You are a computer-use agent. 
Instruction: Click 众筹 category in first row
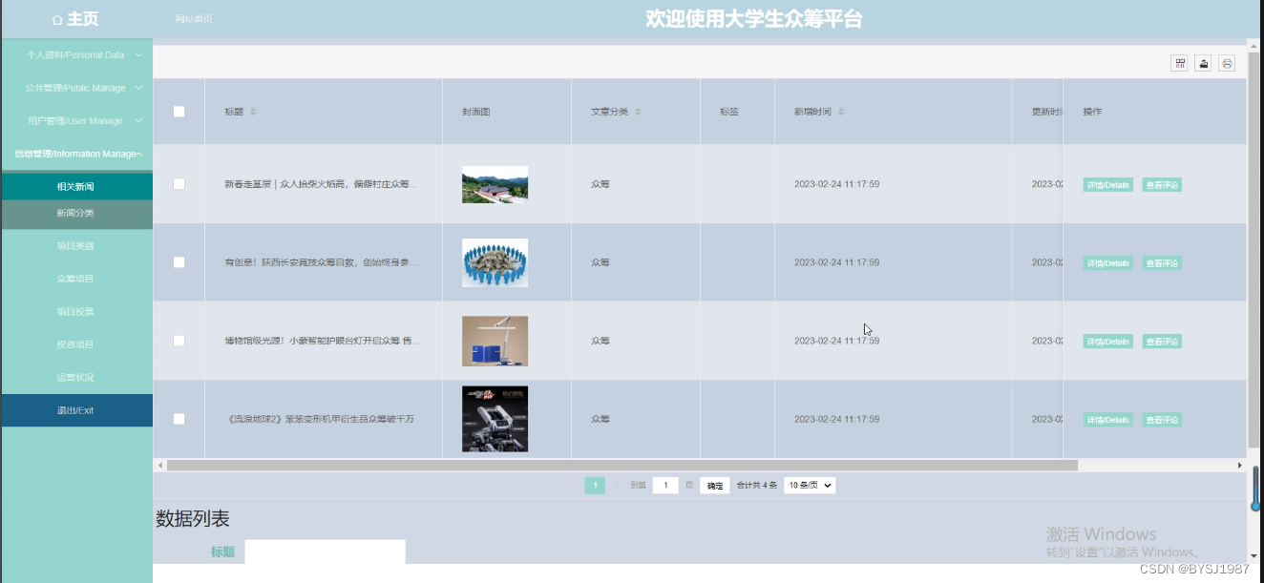[600, 184]
